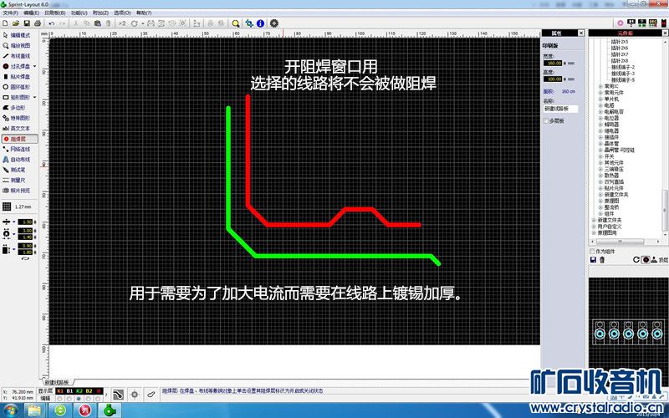Select layer K2 in the layer bar
This screenshot has height=418, width=669.
[x=79, y=391]
